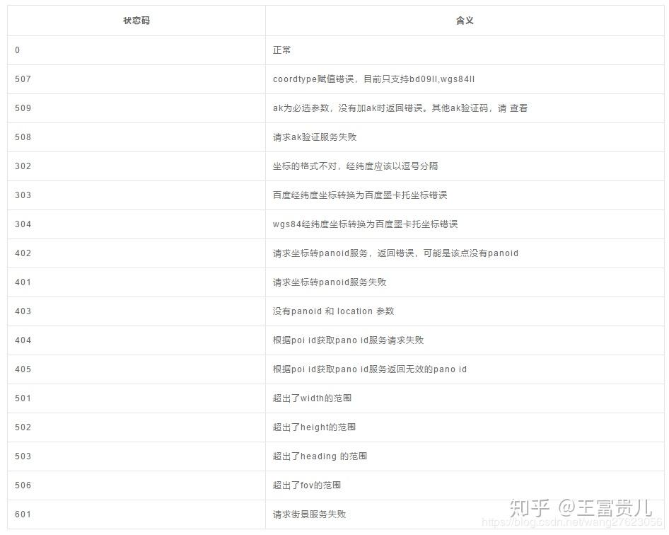Select status code 405 cell

coord(136,370)
